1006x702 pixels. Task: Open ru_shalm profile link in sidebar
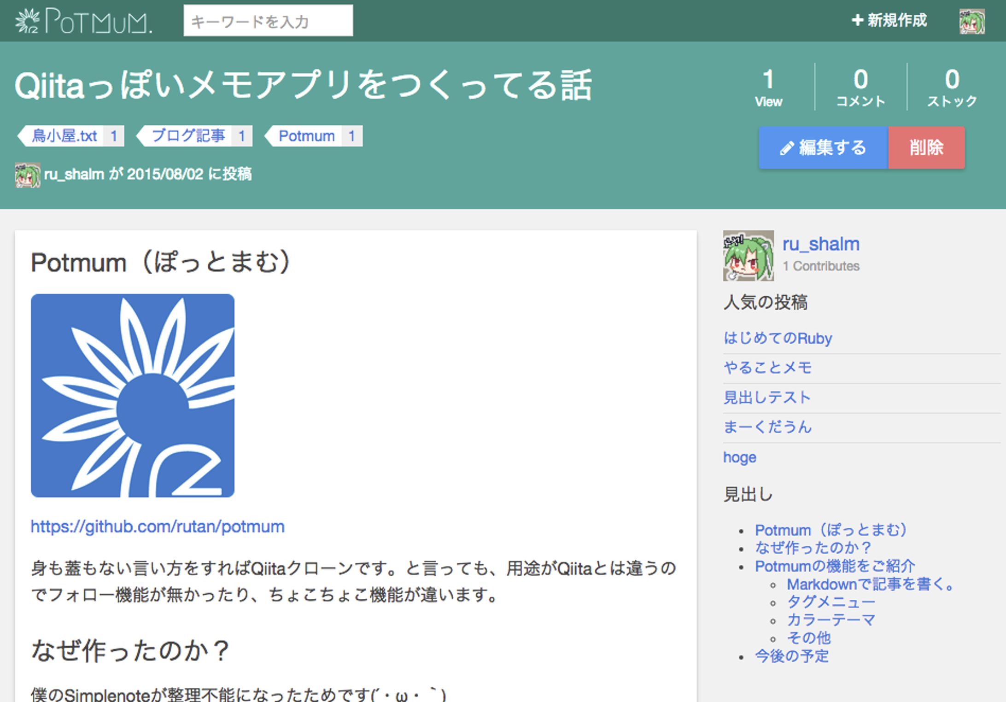[821, 244]
